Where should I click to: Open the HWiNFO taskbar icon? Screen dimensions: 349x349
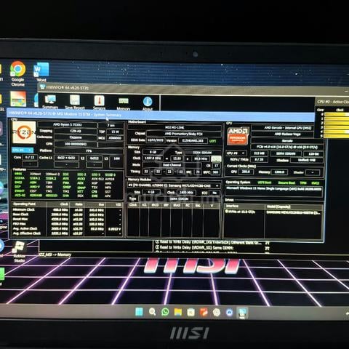coord(242,313)
